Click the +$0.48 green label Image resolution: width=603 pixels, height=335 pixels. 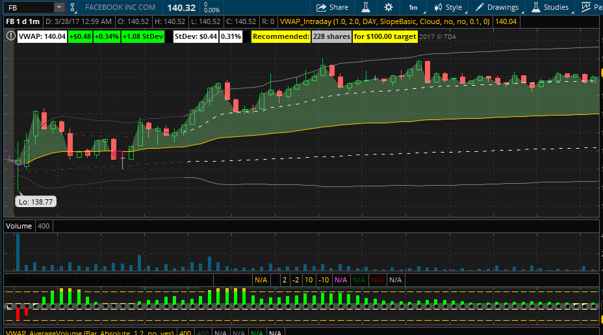pyautogui.click(x=80, y=36)
